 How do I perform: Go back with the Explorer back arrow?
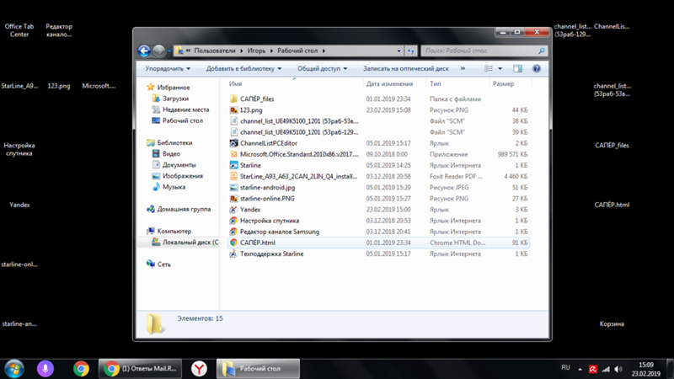click(144, 51)
